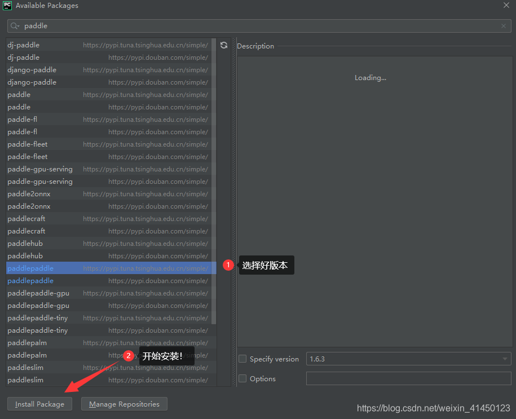Click the highlighted paddlepaddle tsinghua row
516x419 pixels.
click(x=111, y=268)
